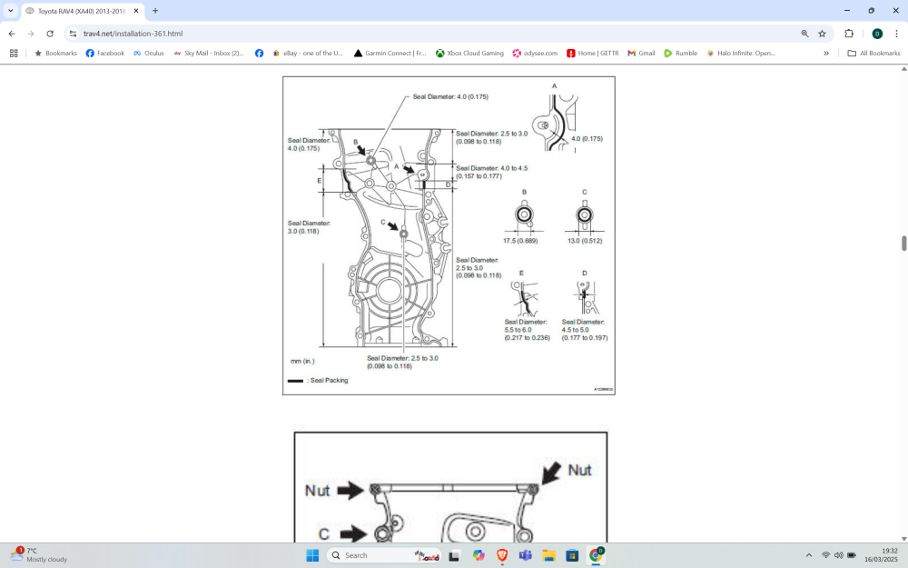Open File Explorer from the taskbar
The height and width of the screenshot is (568, 908).
coord(548,555)
